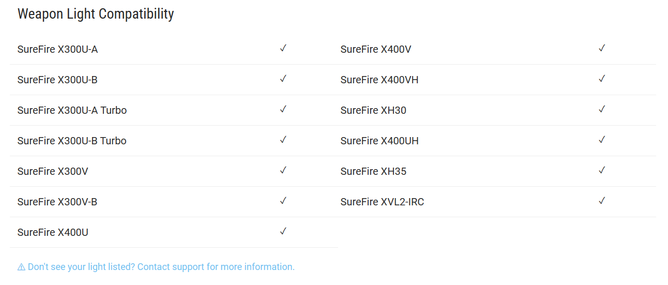Click the checkmark next to SureFire X400V
The width and height of the screenshot is (668, 285).
602,49
